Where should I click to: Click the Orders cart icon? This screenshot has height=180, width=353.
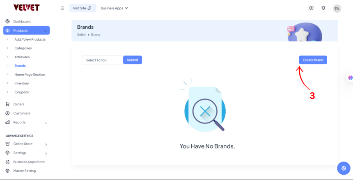click(7, 104)
